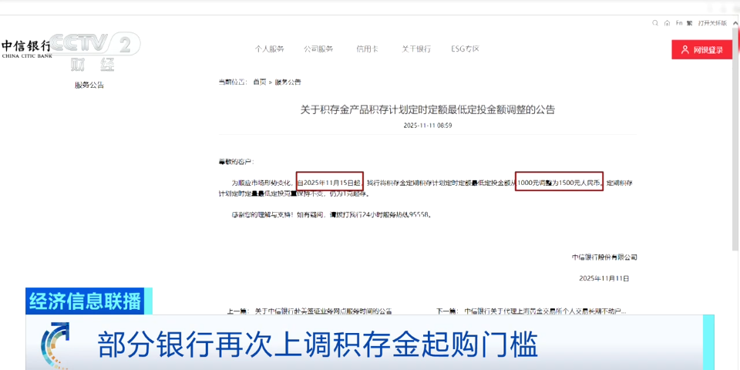Switch site language to English (En)

pos(679,23)
